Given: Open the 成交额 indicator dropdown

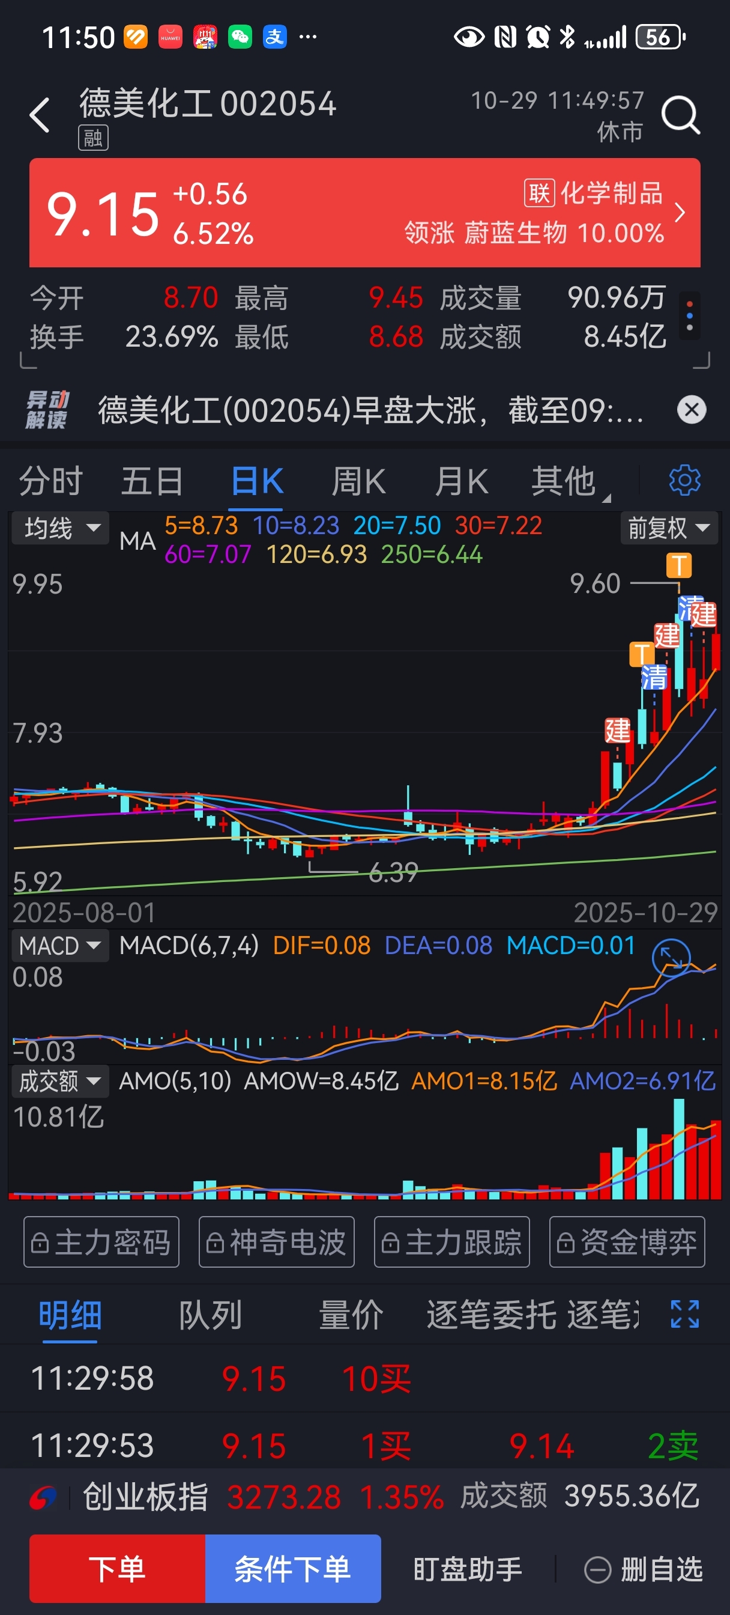Looking at the screenshot, I should point(61,1081).
